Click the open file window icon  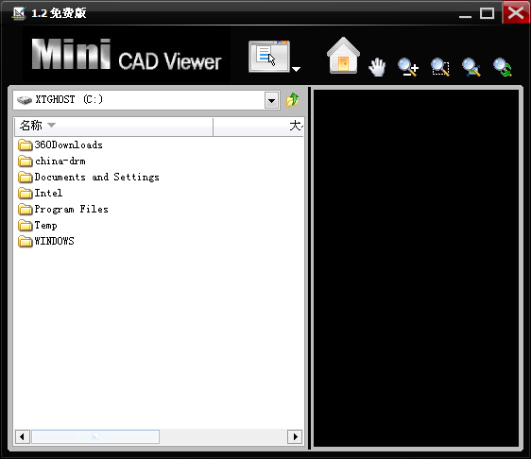click(x=269, y=57)
